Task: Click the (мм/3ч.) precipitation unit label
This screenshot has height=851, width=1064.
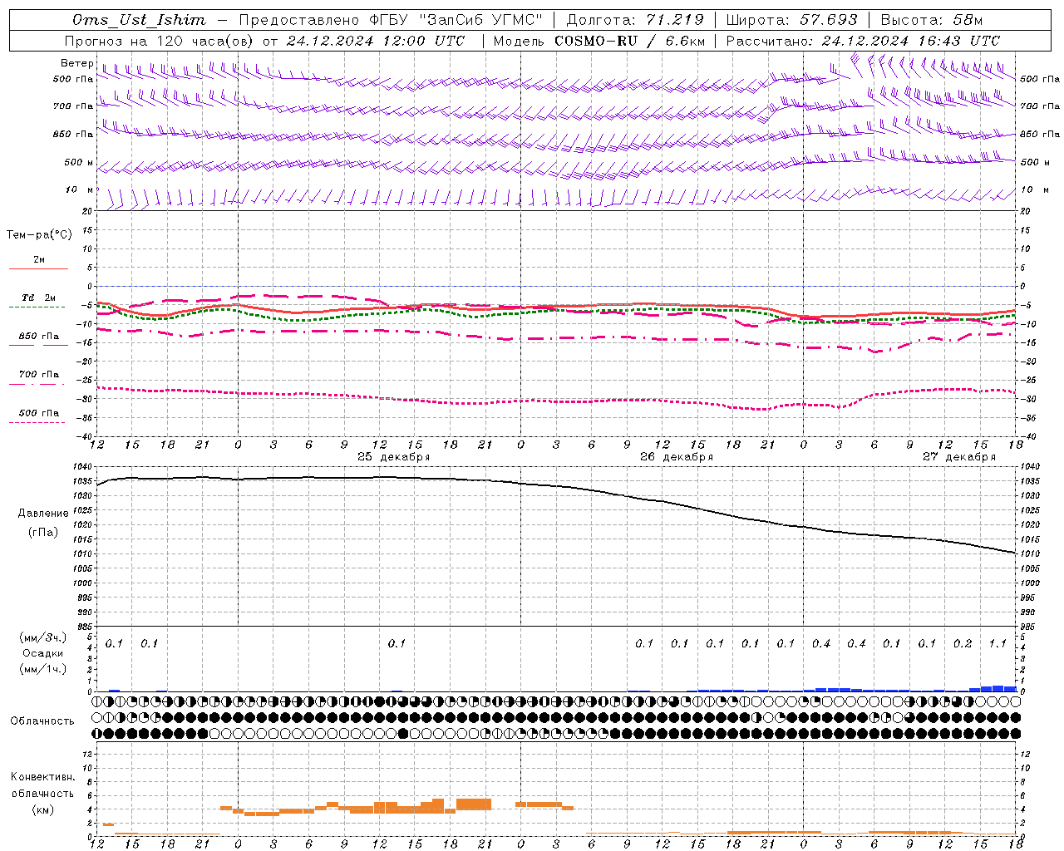Action: [x=43, y=637]
